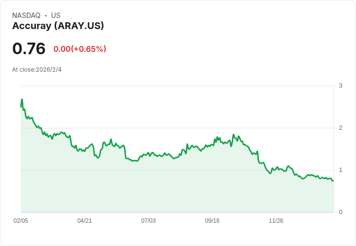Click the y-axis label 1
This screenshot has width=356, height=246.
click(341, 170)
